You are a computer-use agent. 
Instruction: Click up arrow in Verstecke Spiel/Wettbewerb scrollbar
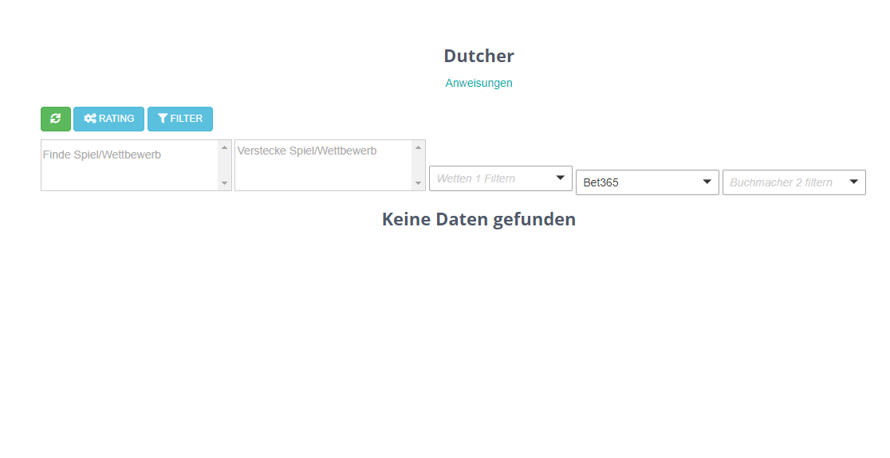click(x=419, y=147)
